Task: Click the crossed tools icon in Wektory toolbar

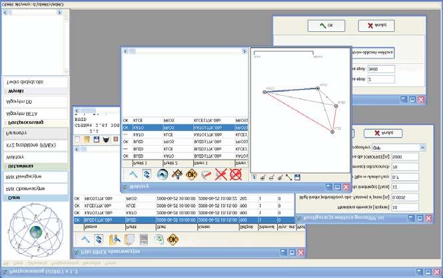Action: pos(177,174)
